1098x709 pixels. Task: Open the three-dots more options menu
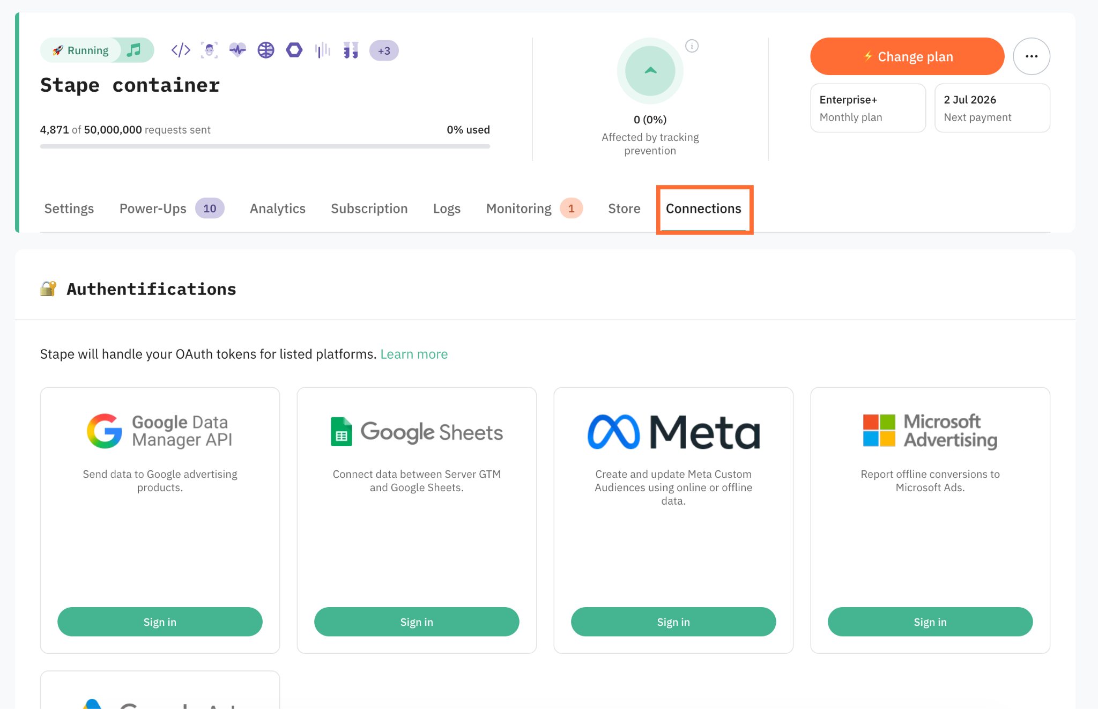(1032, 56)
